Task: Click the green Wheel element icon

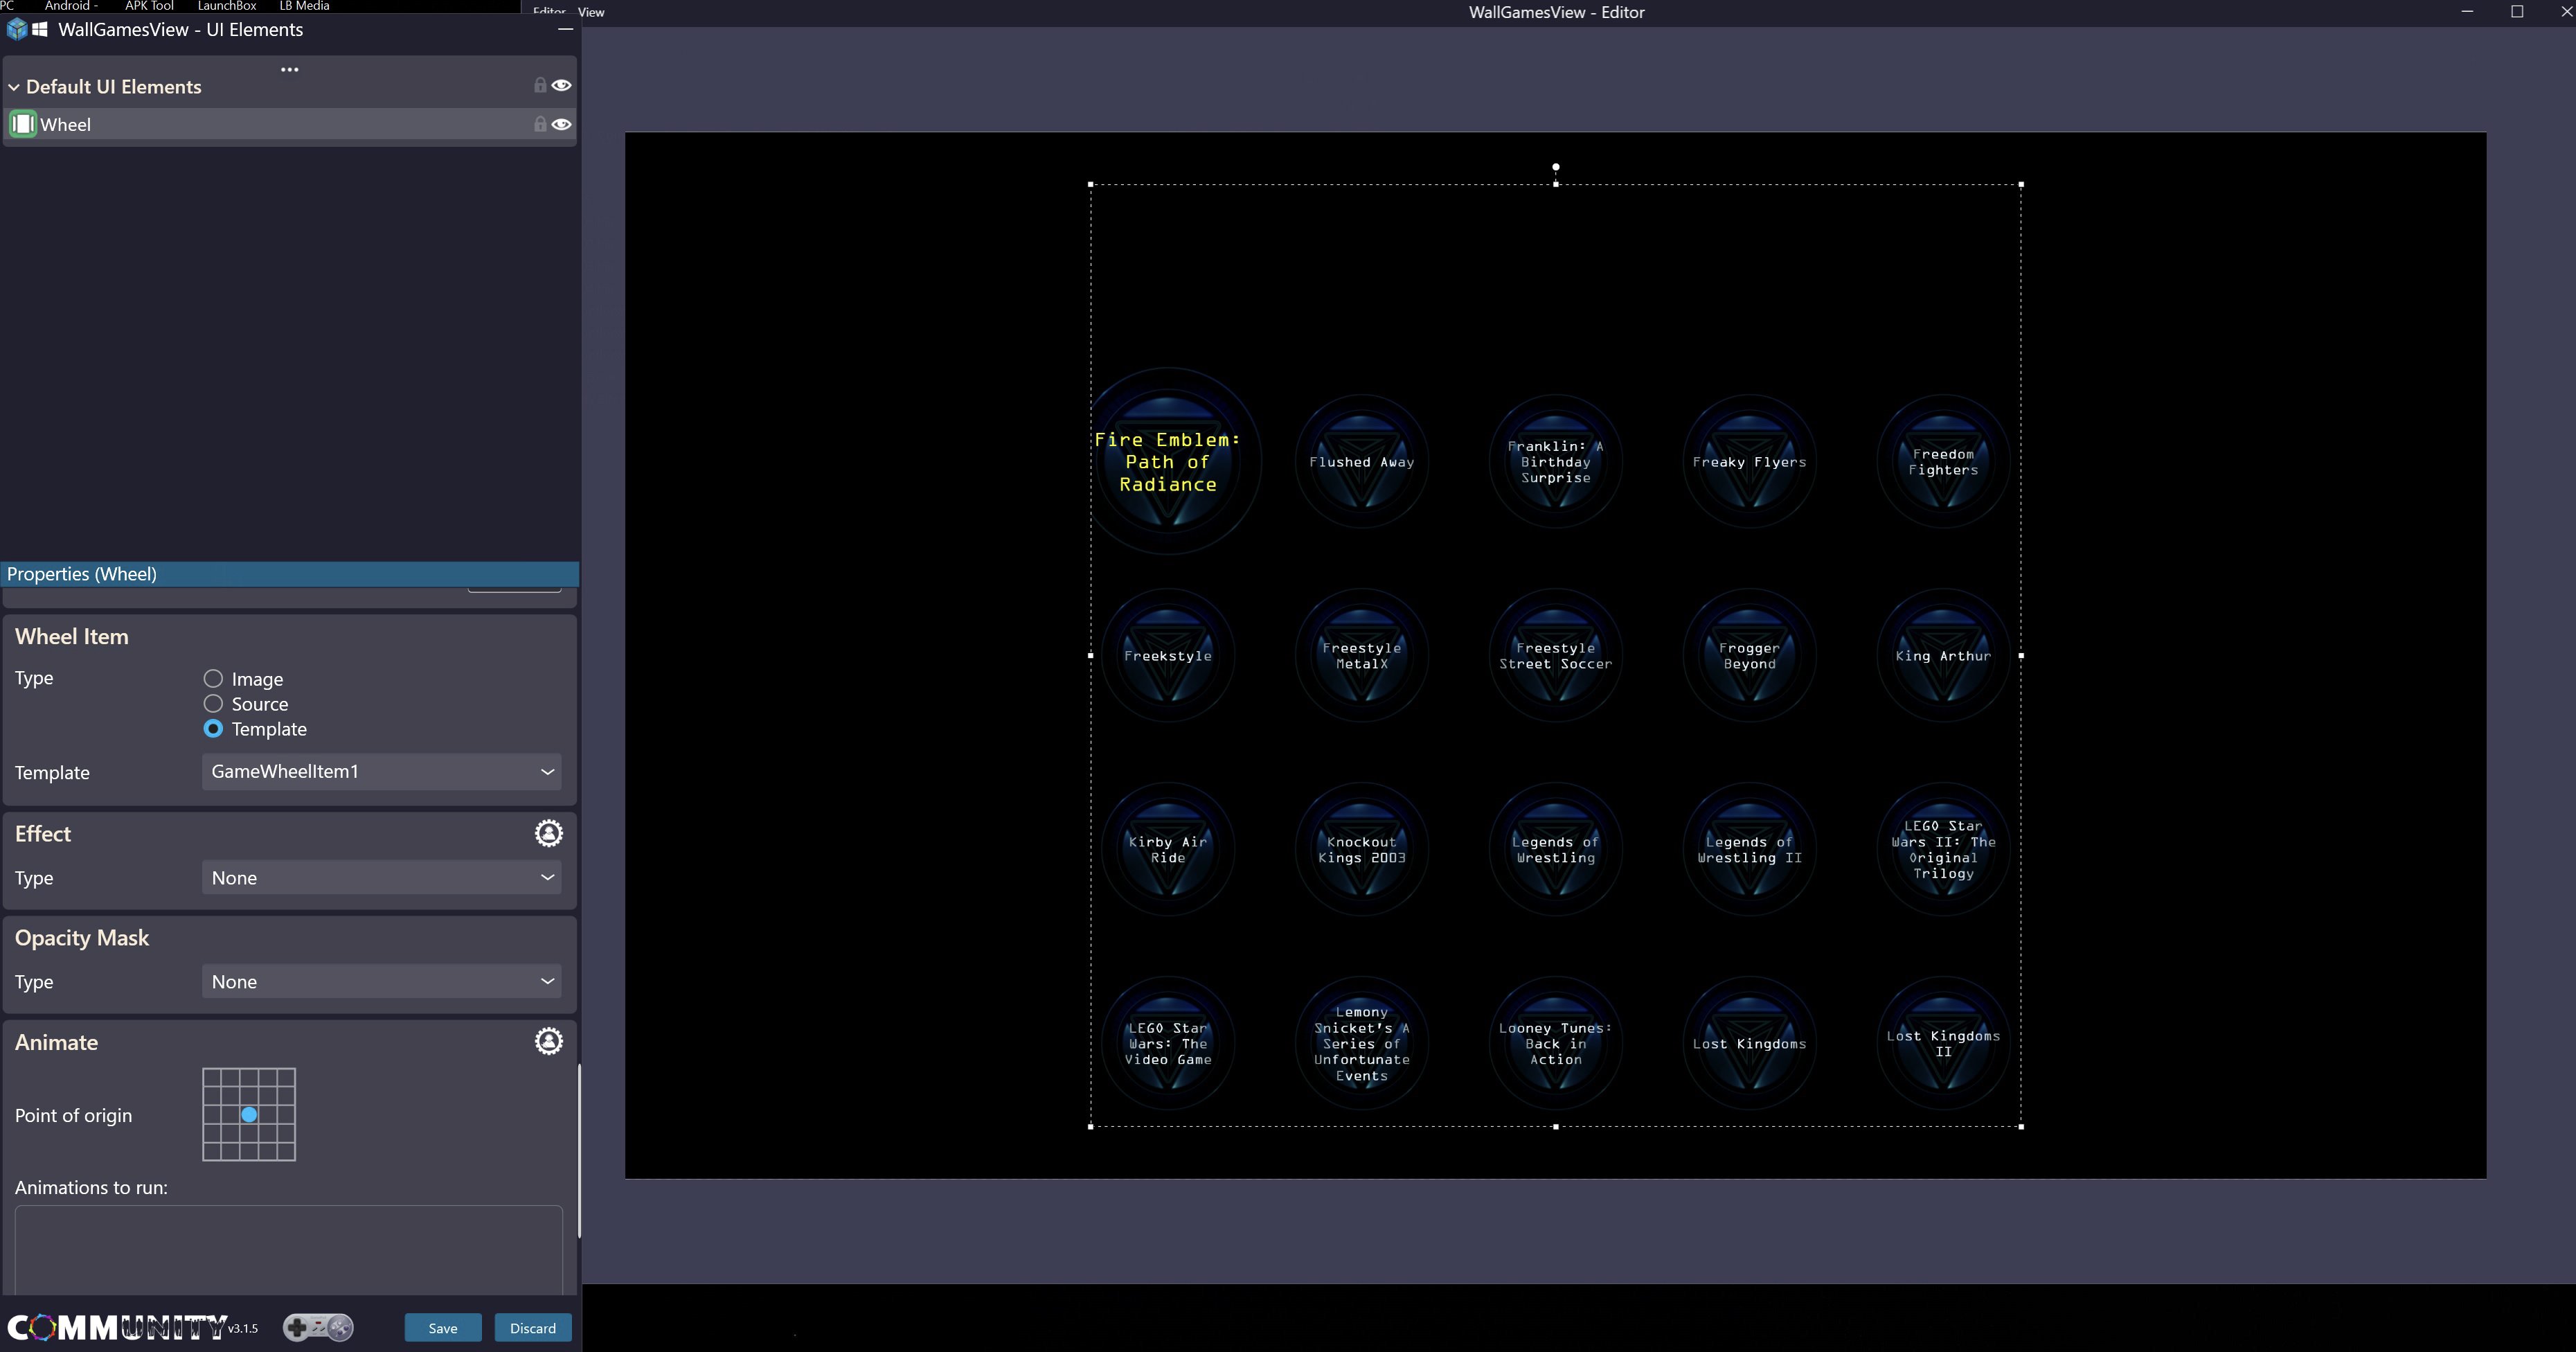Action: point(23,124)
